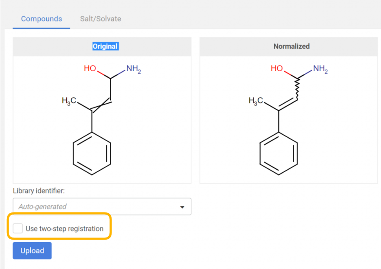Screen dimensions: 381x269
Task: Switch to the Compounds tab
Action: click(x=42, y=19)
